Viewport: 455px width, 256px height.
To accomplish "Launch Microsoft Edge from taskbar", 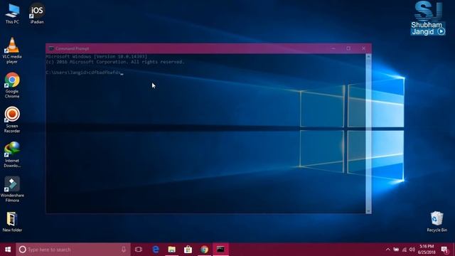I will point(156,250).
